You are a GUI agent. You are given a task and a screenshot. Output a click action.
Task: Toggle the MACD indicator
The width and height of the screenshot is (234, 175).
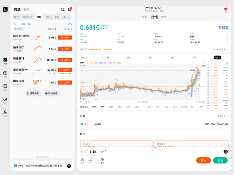click(x=184, y=107)
